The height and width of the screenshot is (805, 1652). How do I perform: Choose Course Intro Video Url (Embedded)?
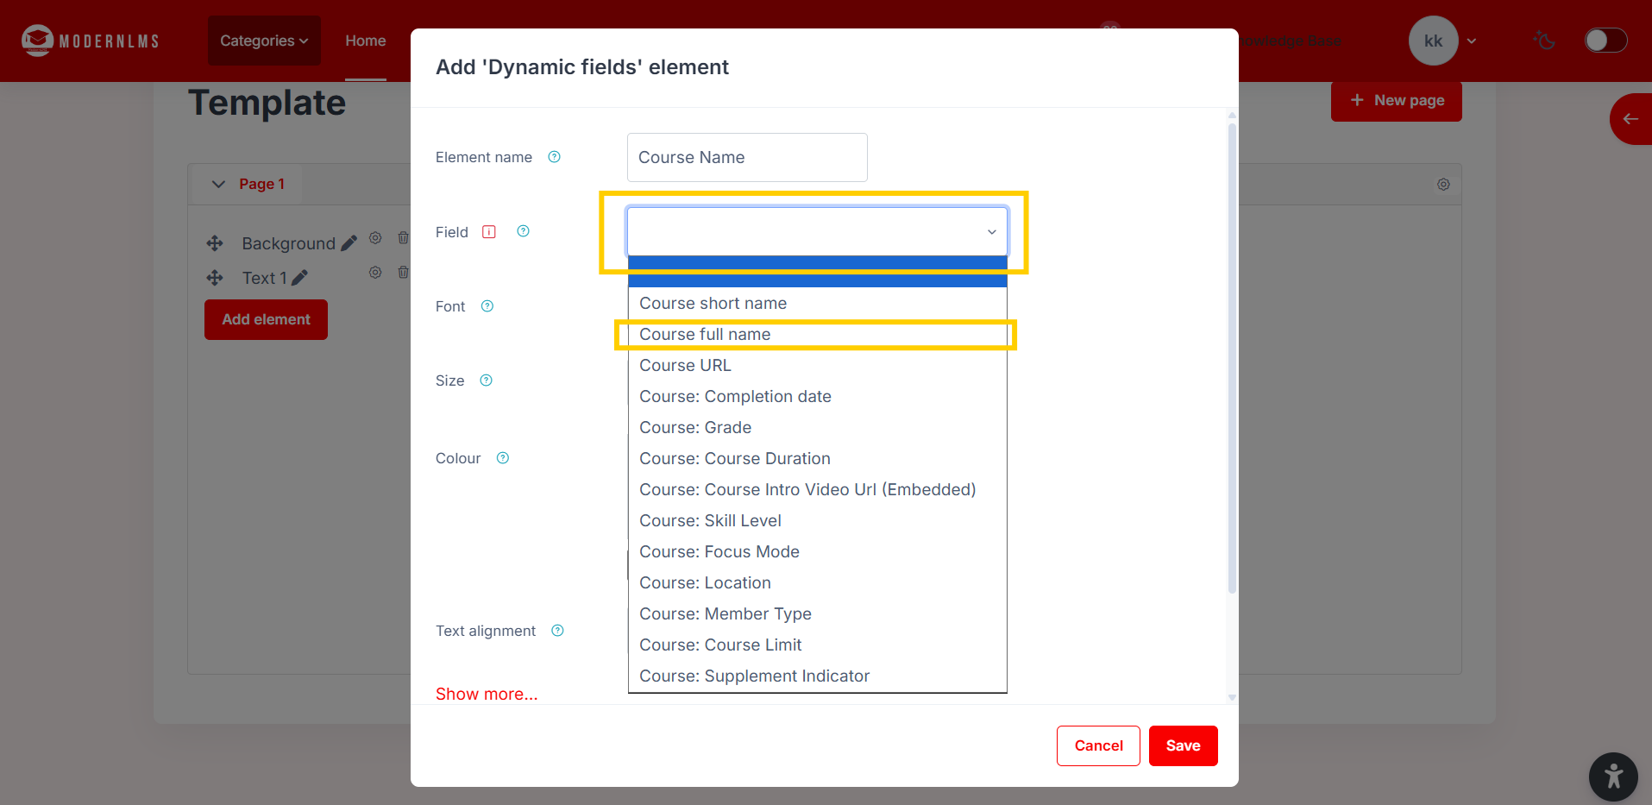click(817, 489)
